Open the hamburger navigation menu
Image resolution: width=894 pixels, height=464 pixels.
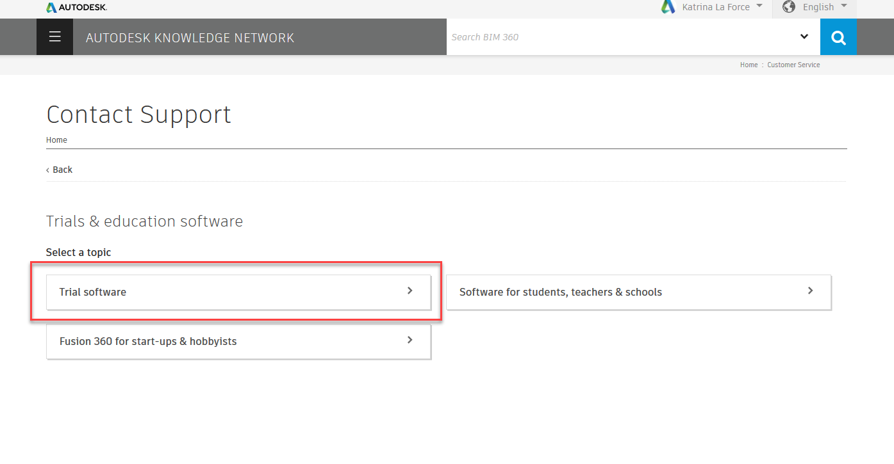point(54,36)
